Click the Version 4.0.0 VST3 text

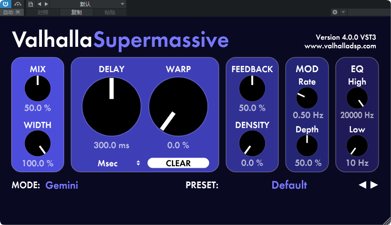coord(346,37)
